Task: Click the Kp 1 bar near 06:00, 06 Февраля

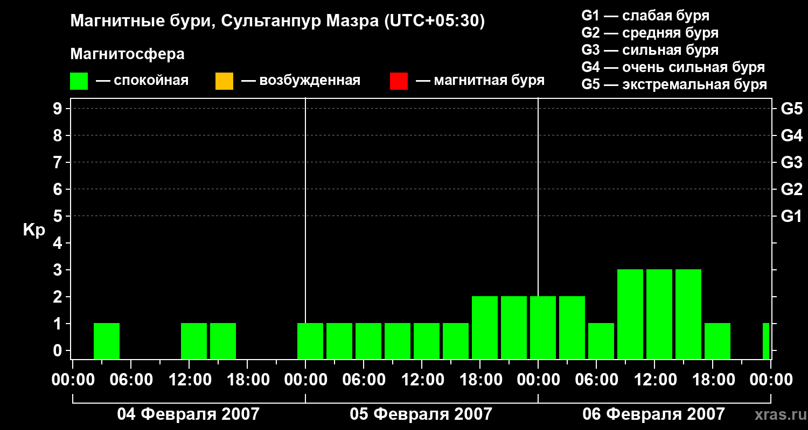Action: [x=601, y=341]
